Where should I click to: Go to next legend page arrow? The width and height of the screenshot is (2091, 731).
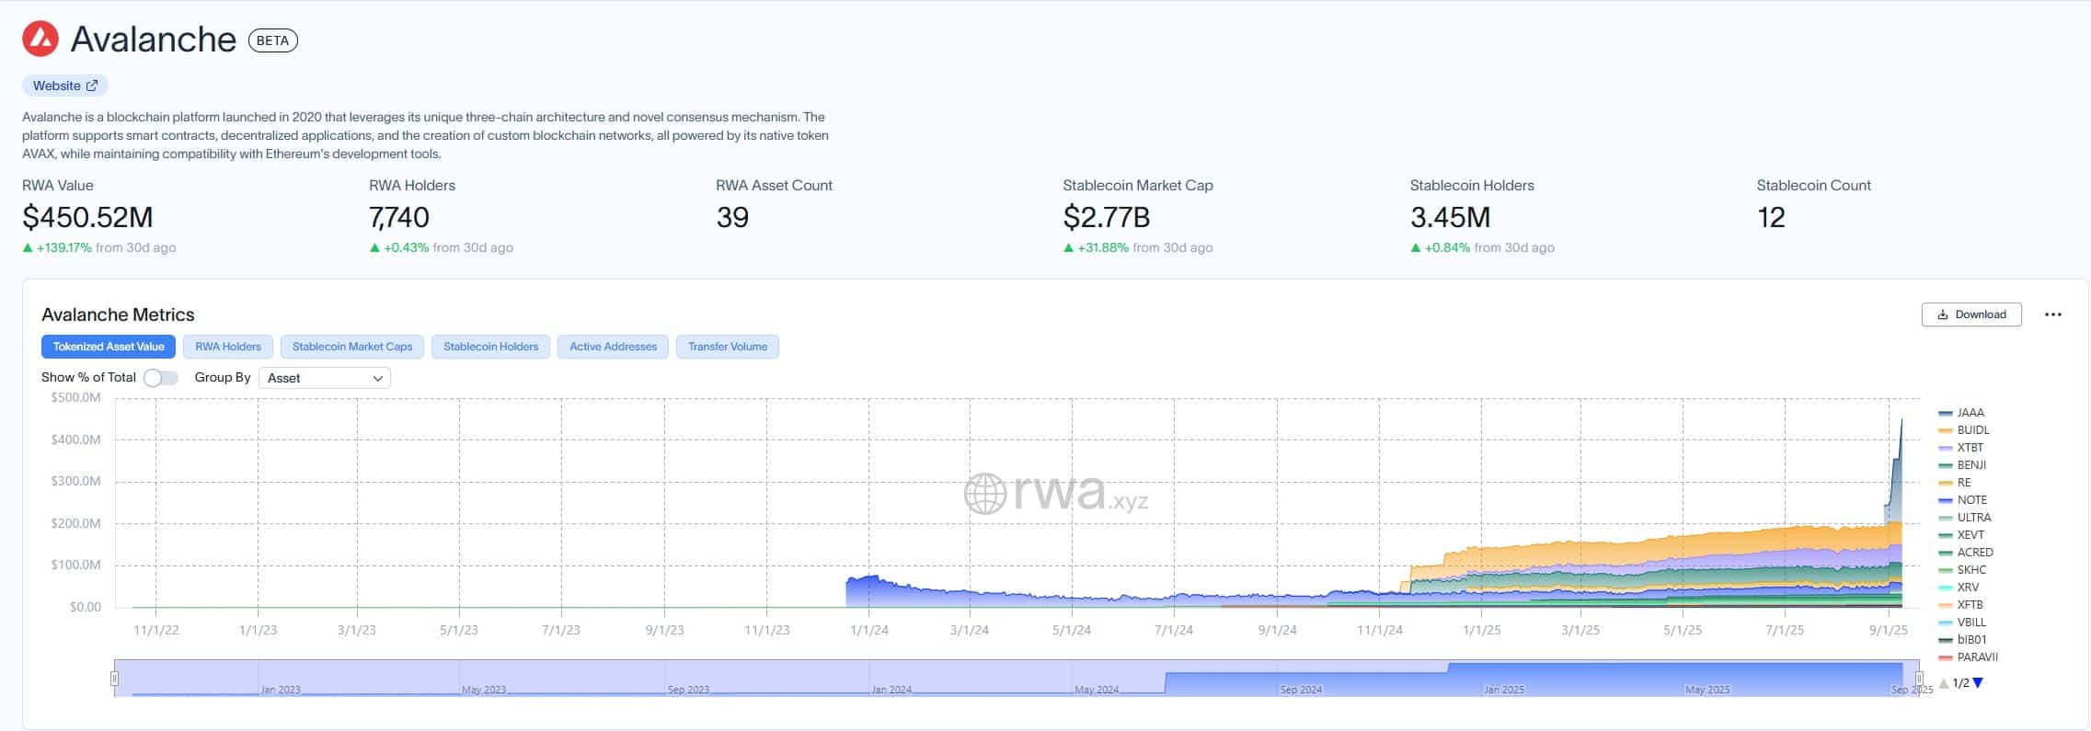point(1979,683)
